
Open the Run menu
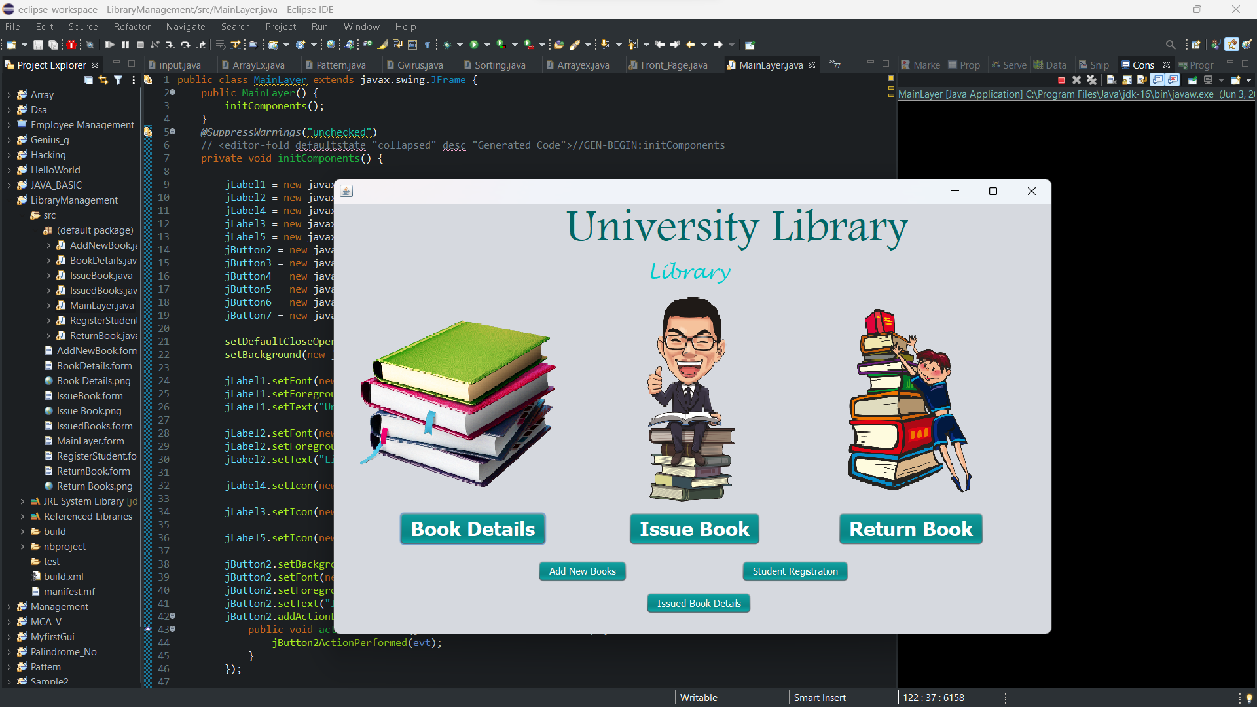pos(319,26)
